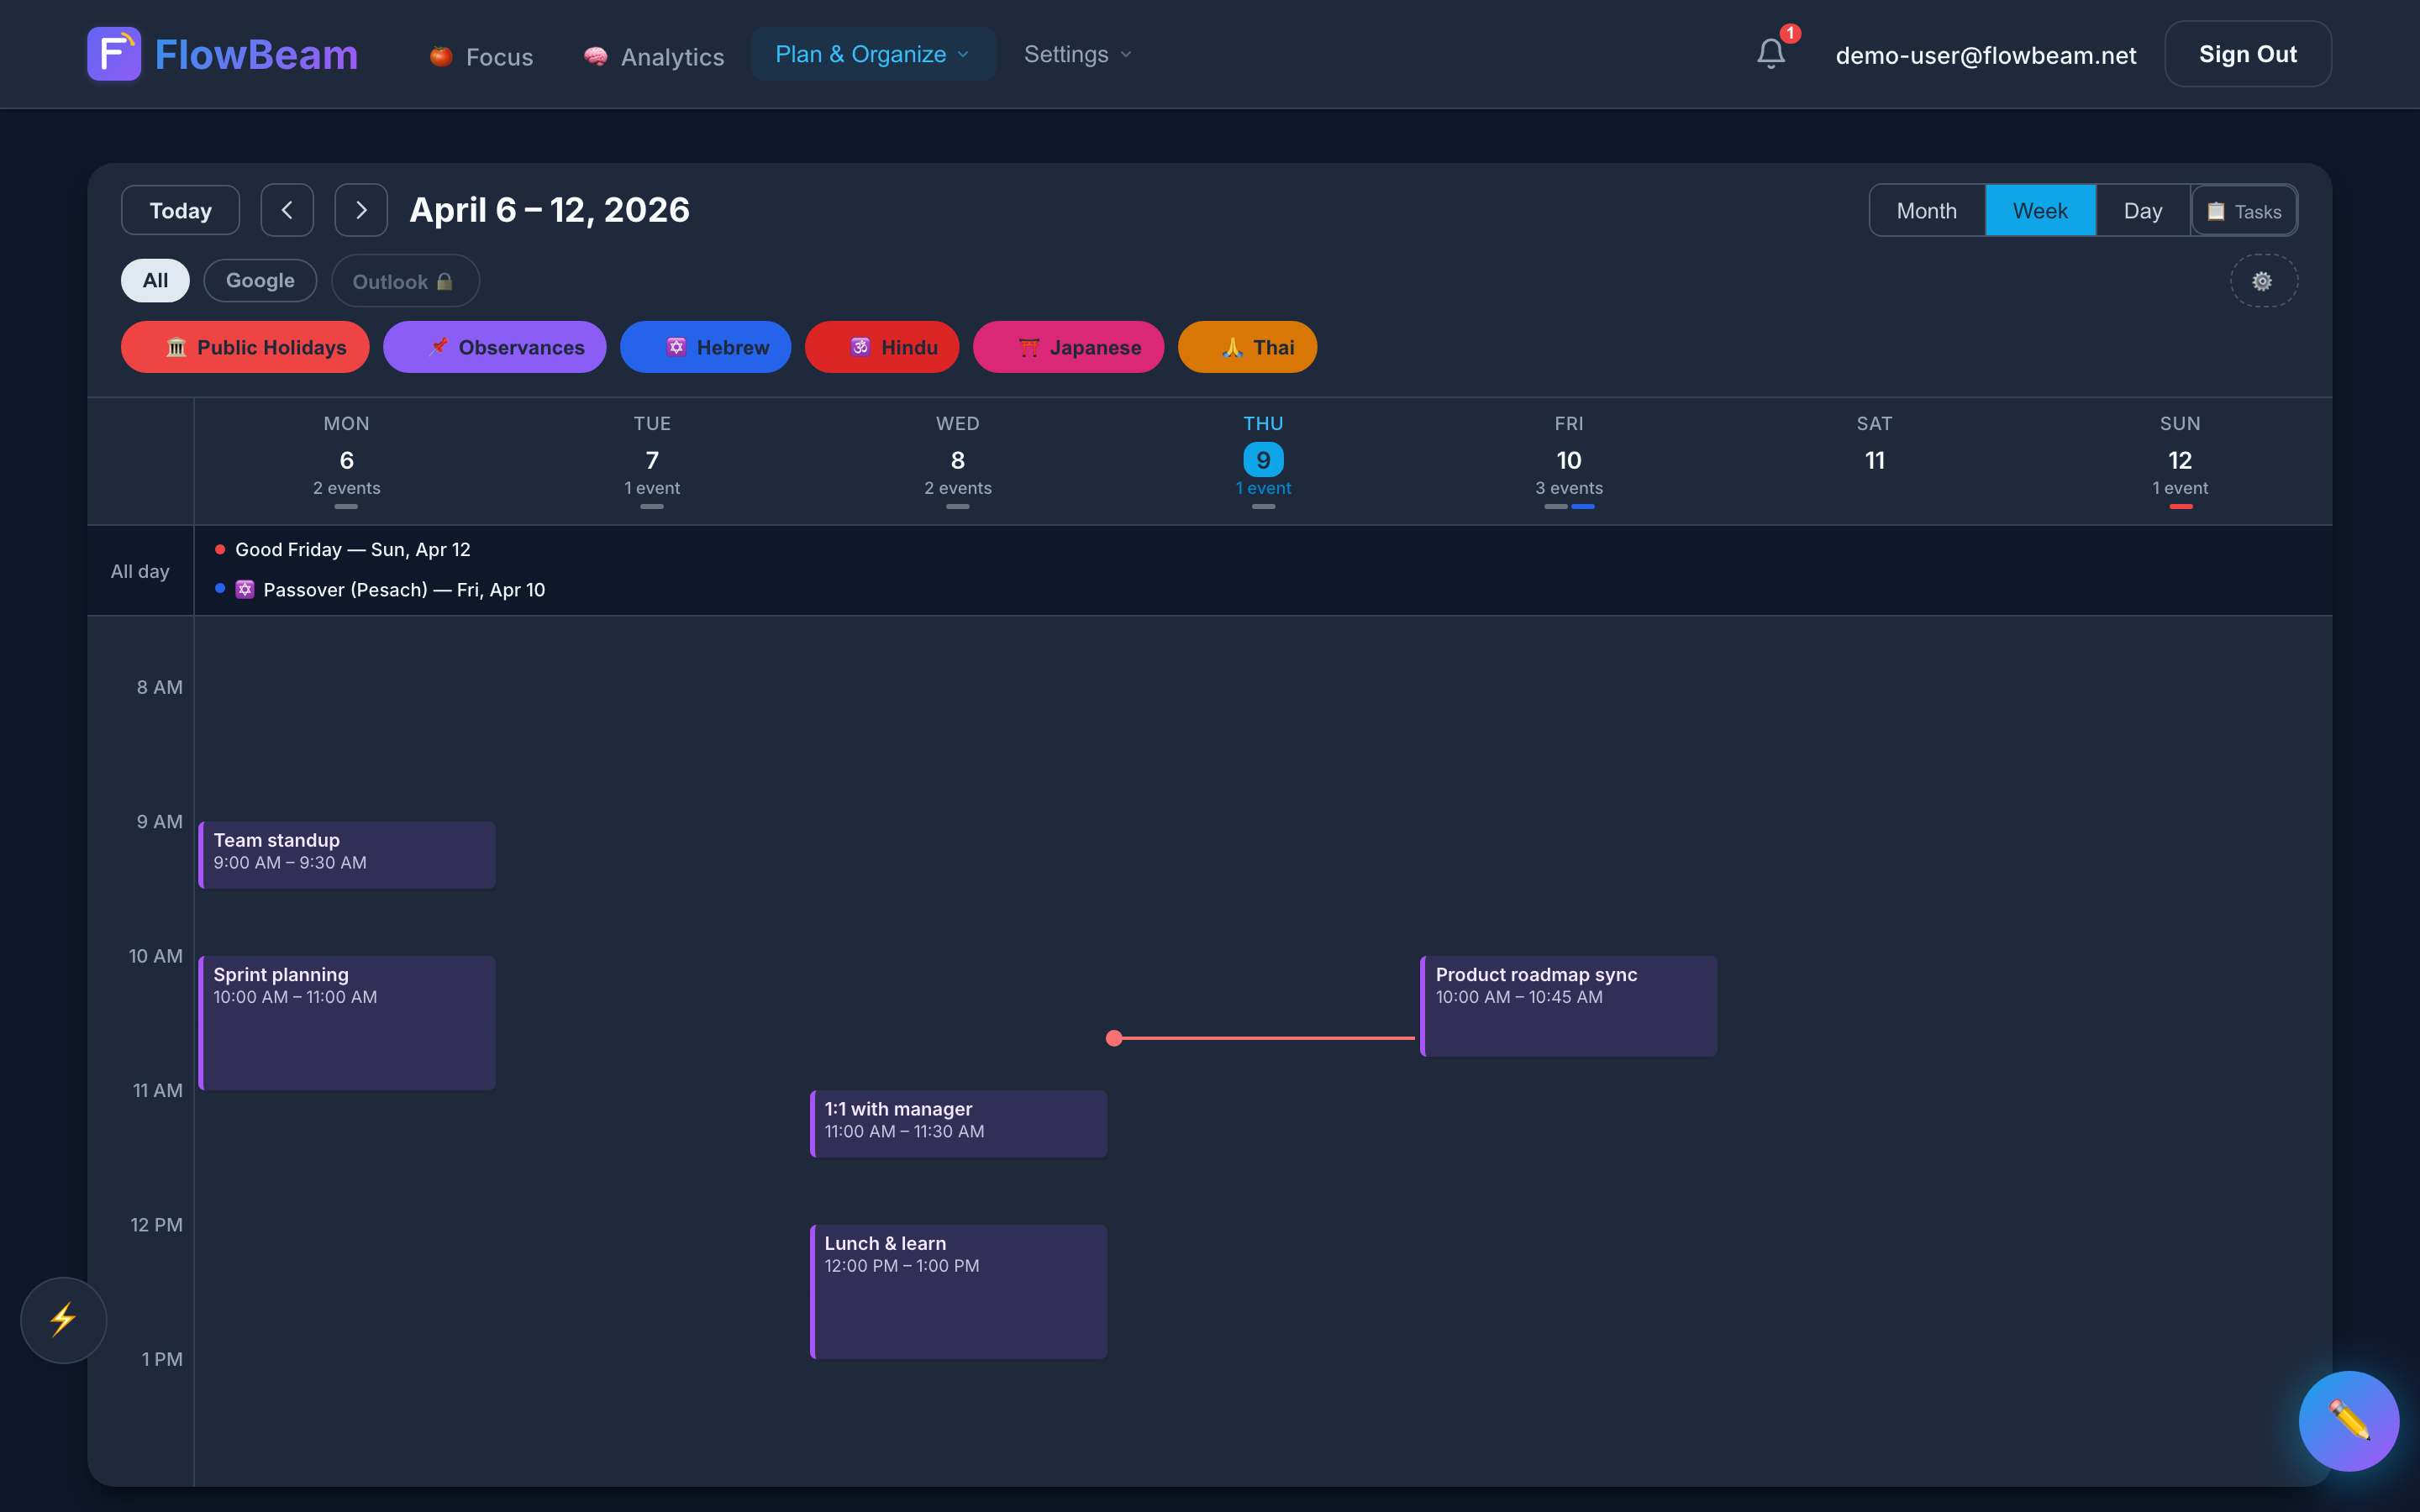Toggle Observances calendar chip
This screenshot has width=2420, height=1512.
coord(494,347)
